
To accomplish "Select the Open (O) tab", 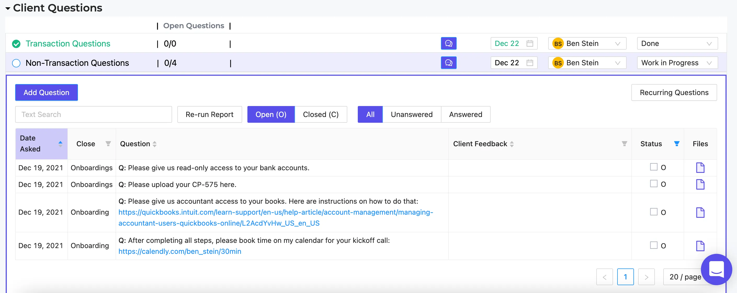I will point(271,115).
